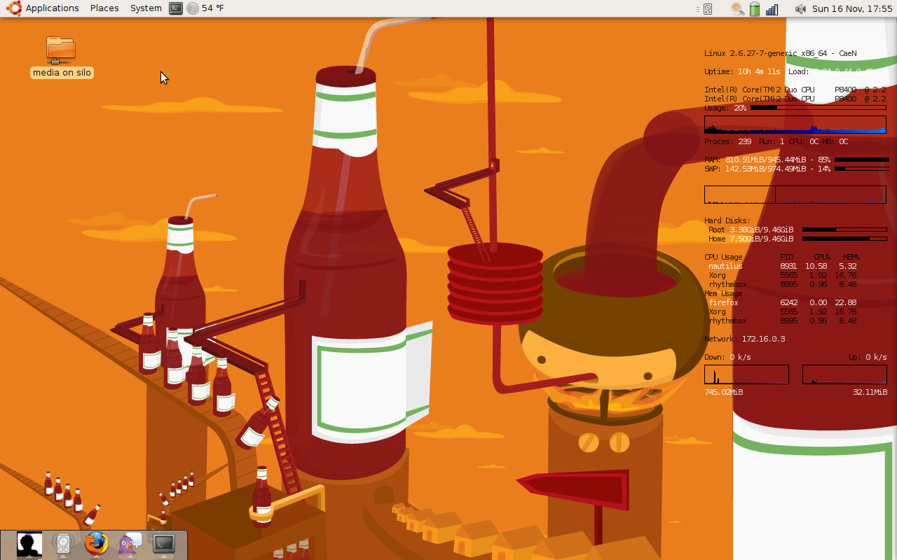Click the Rhythmbox speaker tray icon
Screen dimensions: 897x560
point(708,9)
